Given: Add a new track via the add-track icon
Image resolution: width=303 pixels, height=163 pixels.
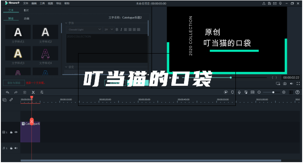Looking at the screenshot, I should 4,100.
